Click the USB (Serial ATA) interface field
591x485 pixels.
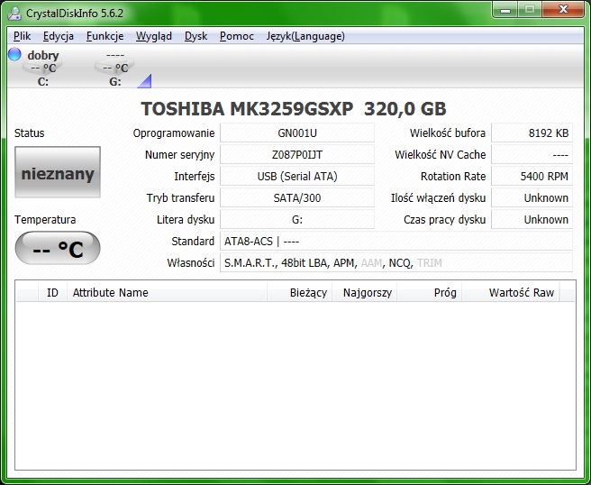pyautogui.click(x=297, y=176)
